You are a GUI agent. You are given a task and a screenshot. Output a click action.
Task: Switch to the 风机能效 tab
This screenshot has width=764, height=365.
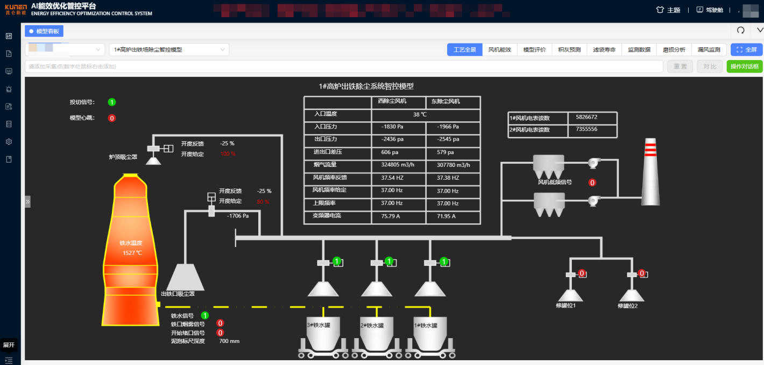[499, 50]
